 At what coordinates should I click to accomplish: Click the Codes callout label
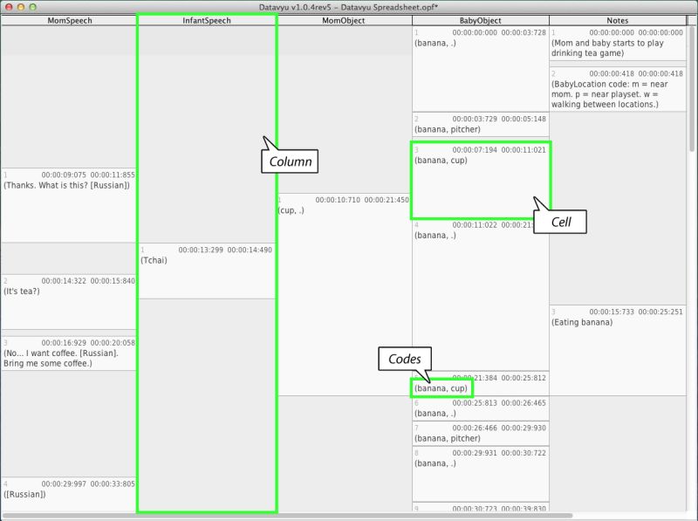click(x=405, y=359)
